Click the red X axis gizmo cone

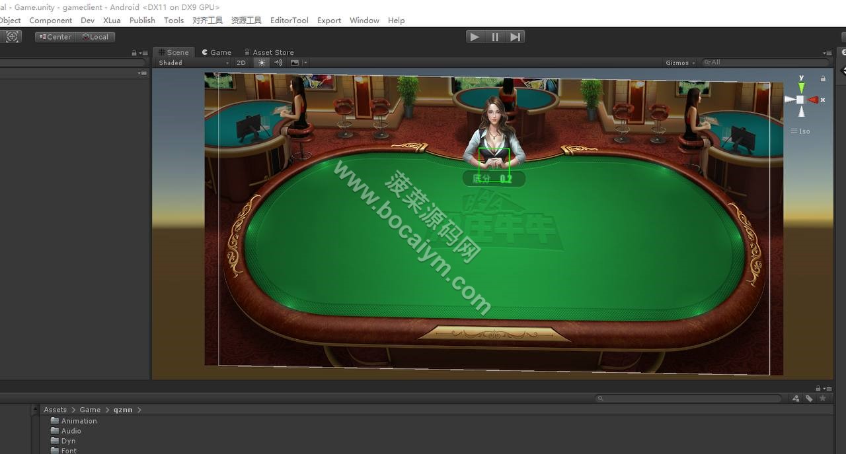click(x=814, y=100)
